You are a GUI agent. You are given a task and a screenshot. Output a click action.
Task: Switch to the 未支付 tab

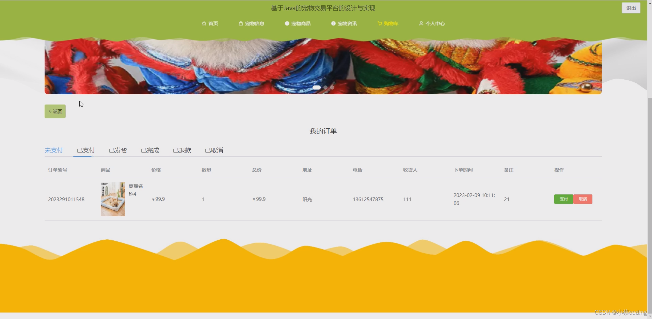pyautogui.click(x=54, y=150)
